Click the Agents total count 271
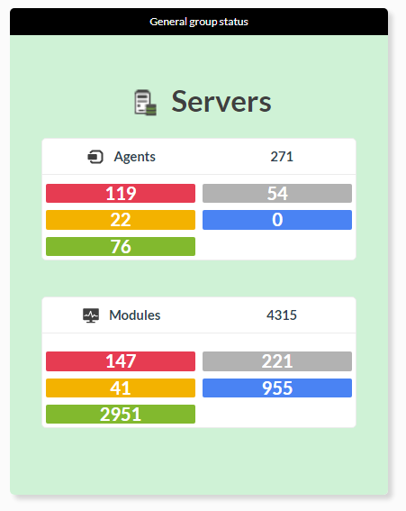 [282, 157]
